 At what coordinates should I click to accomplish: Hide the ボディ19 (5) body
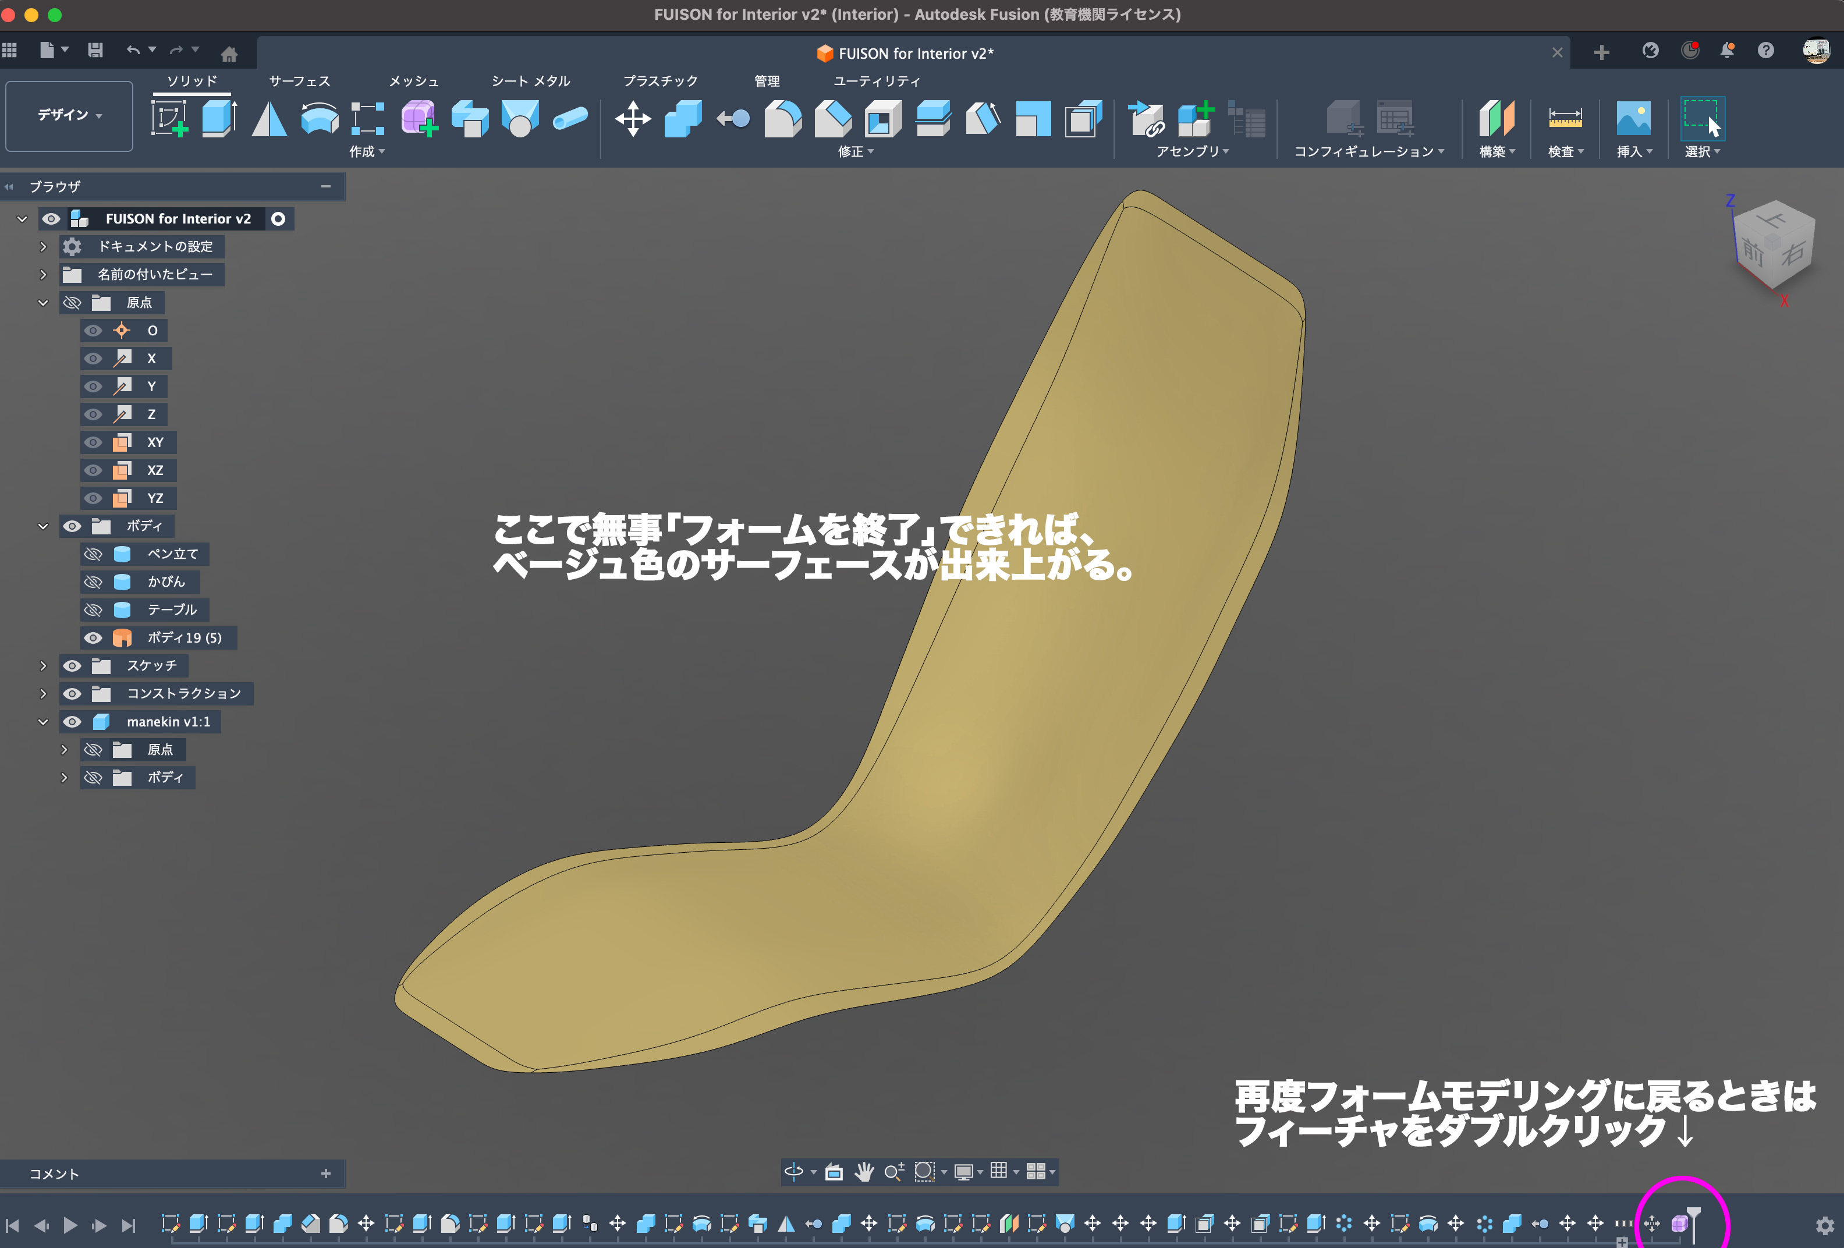click(94, 638)
